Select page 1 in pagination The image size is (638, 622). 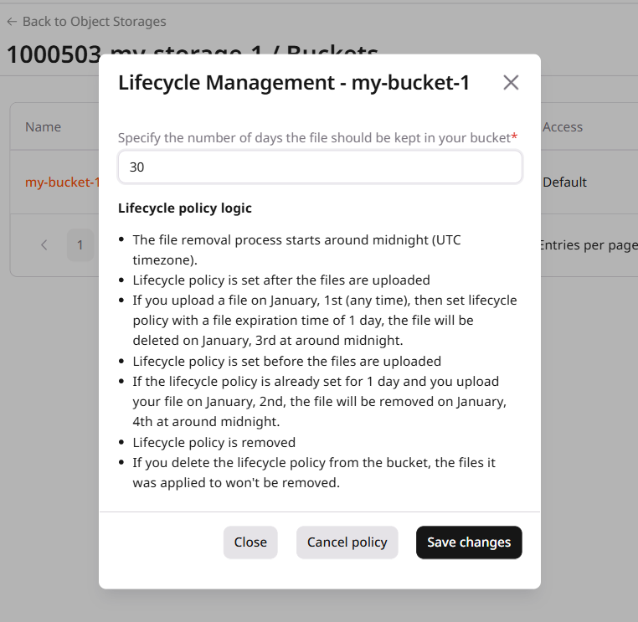tap(80, 245)
